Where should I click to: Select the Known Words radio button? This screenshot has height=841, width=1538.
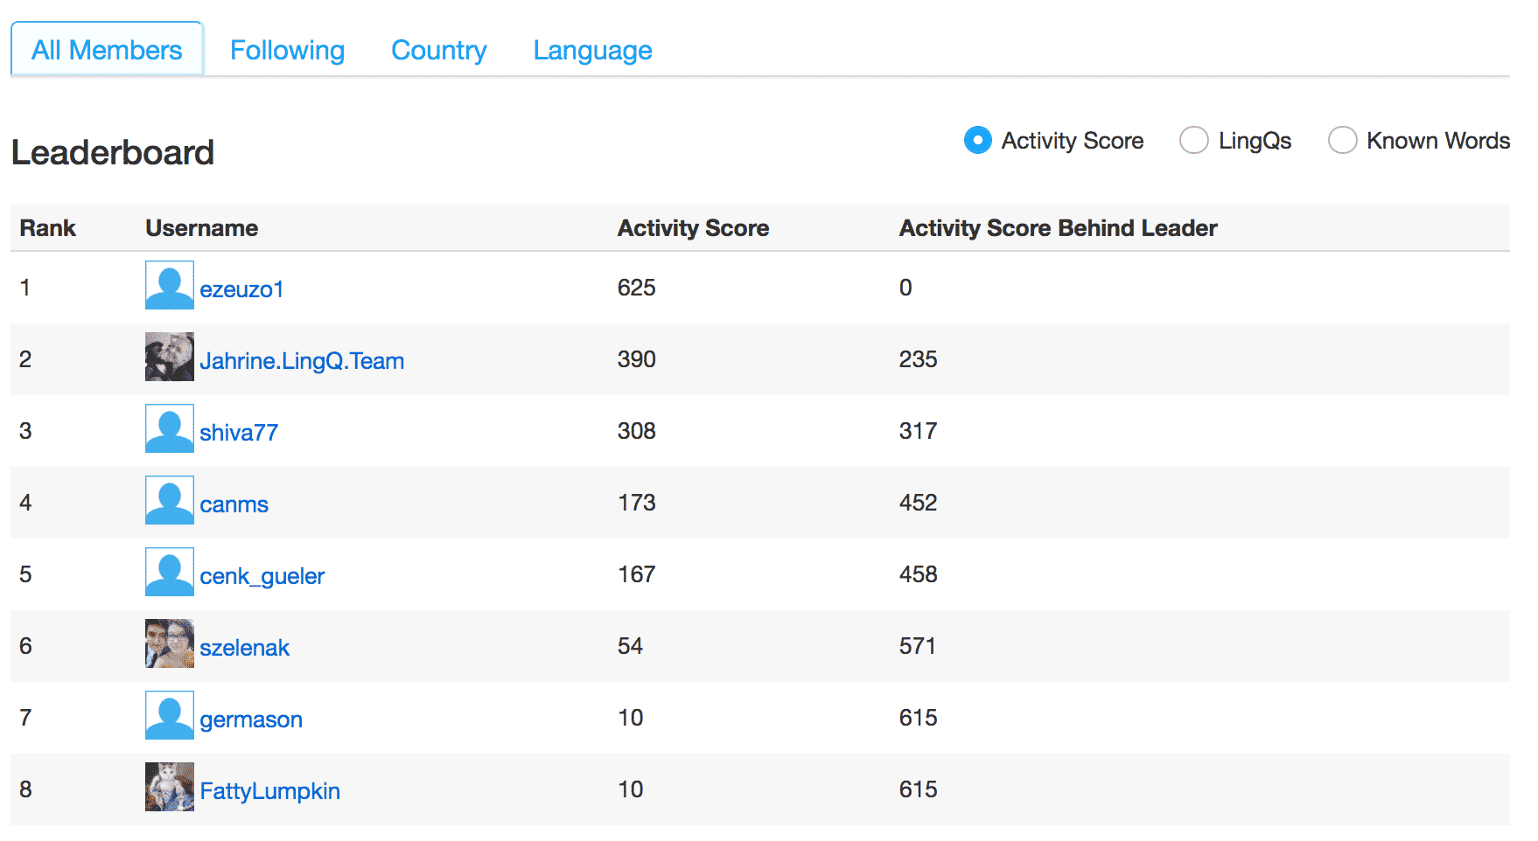1342,141
